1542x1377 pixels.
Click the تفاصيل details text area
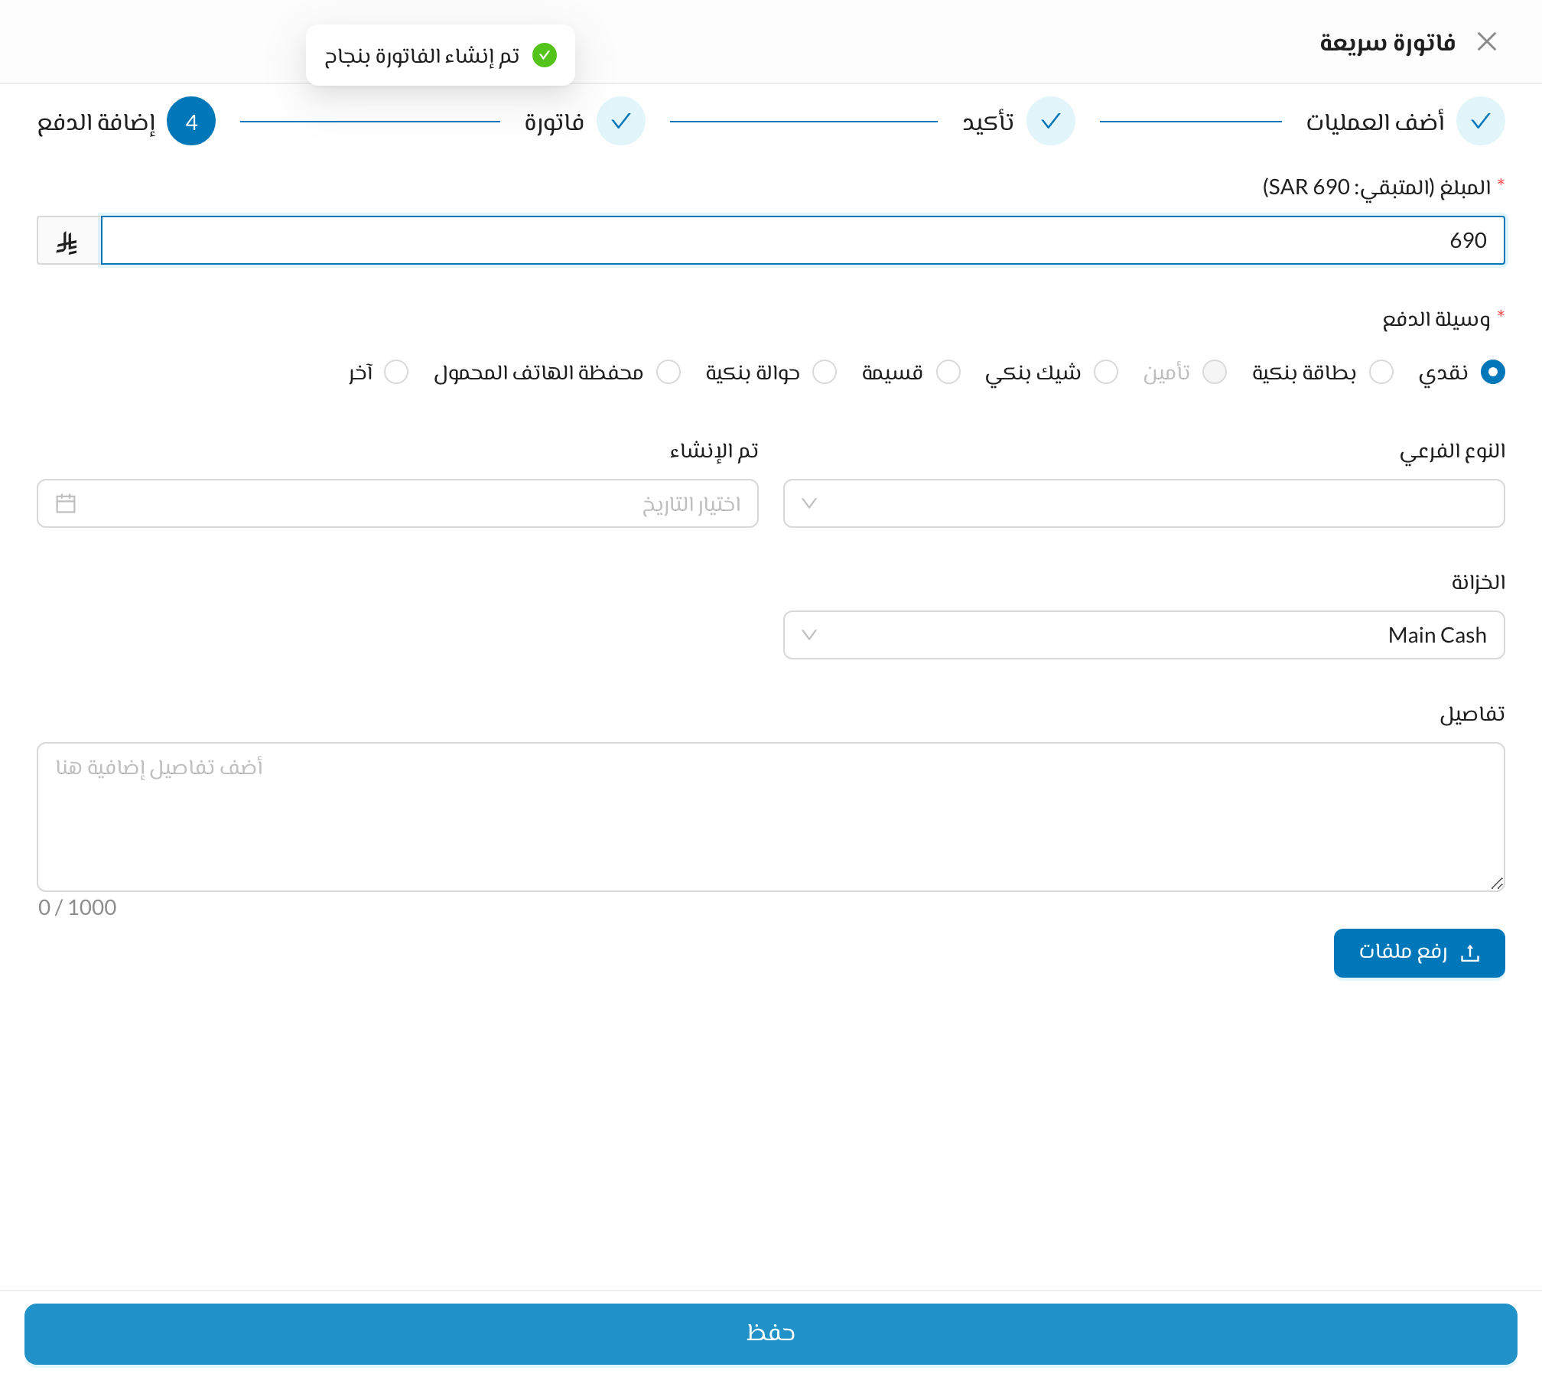coord(771,817)
